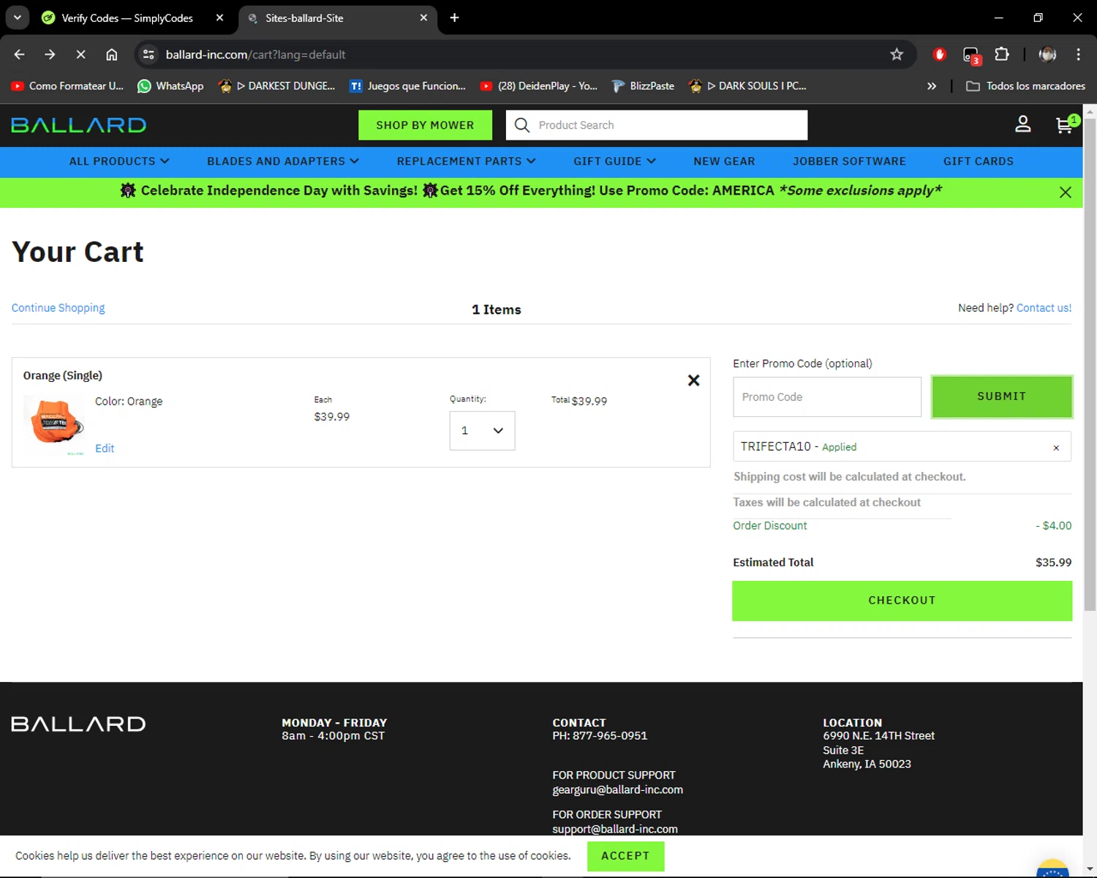The height and width of the screenshot is (878, 1097).
Task: Click the browser address bar URL
Action: [x=255, y=54]
